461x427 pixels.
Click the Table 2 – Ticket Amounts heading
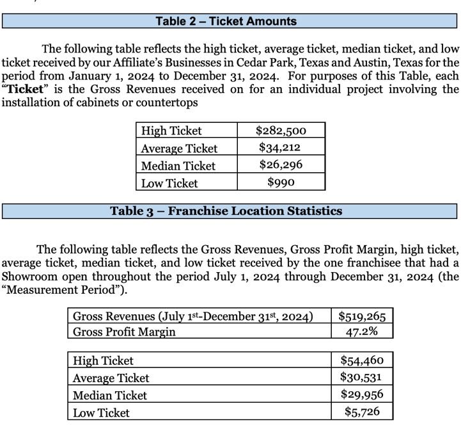coord(226,21)
